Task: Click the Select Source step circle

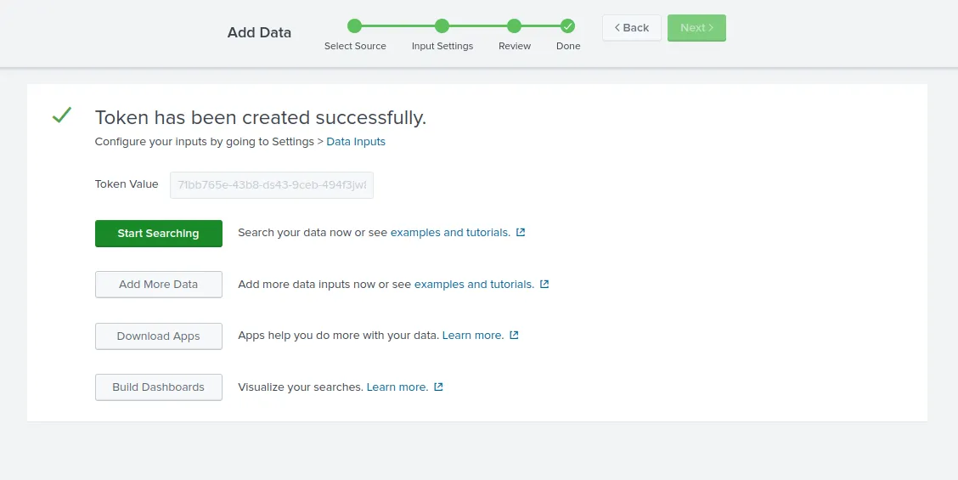Action: (x=354, y=25)
